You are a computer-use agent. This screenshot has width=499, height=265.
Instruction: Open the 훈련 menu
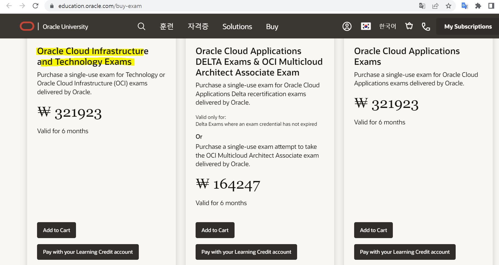167,26
